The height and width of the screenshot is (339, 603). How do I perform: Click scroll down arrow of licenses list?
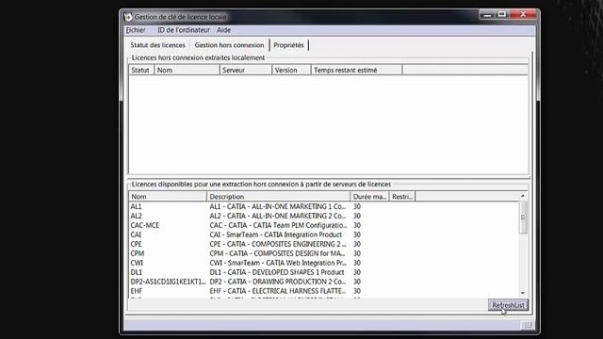pyautogui.click(x=523, y=293)
